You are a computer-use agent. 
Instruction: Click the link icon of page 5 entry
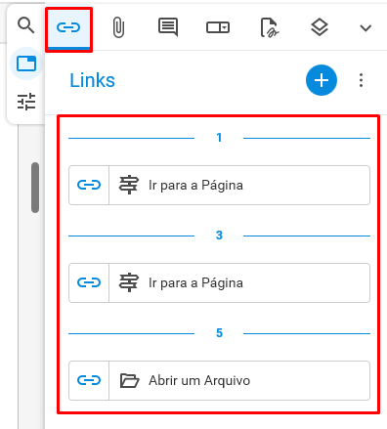click(89, 380)
